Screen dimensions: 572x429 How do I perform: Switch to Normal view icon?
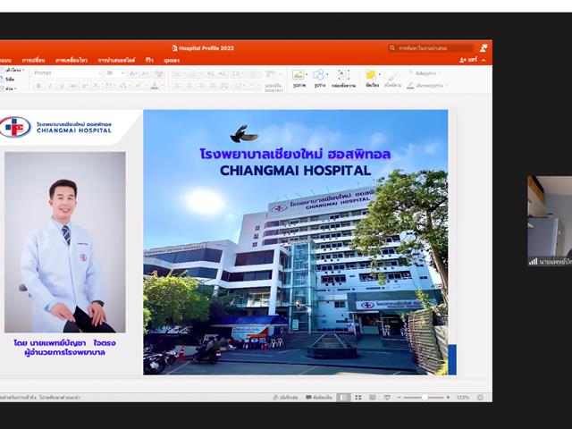click(343, 397)
